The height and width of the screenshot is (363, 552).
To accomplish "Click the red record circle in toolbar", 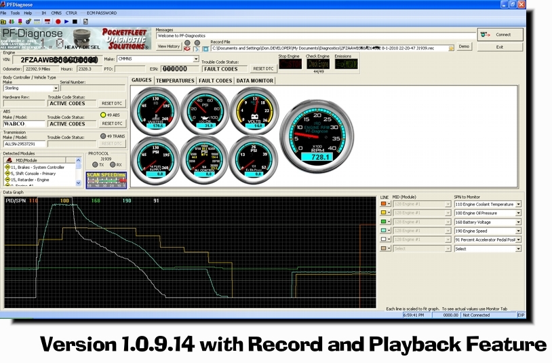I will 58,22.
